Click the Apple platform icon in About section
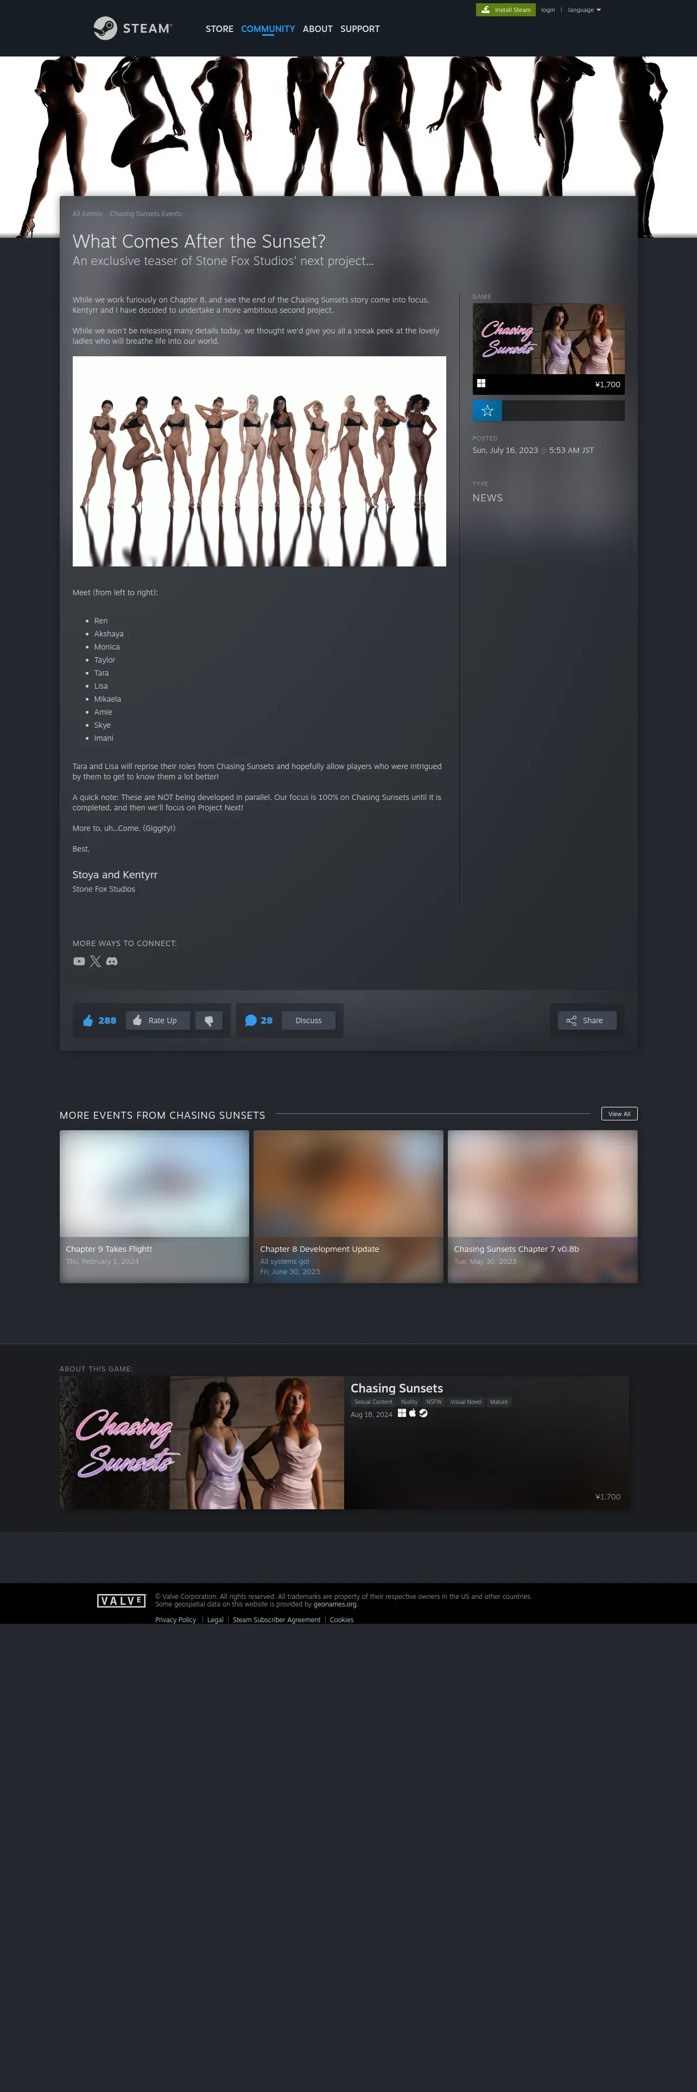 (x=412, y=1413)
